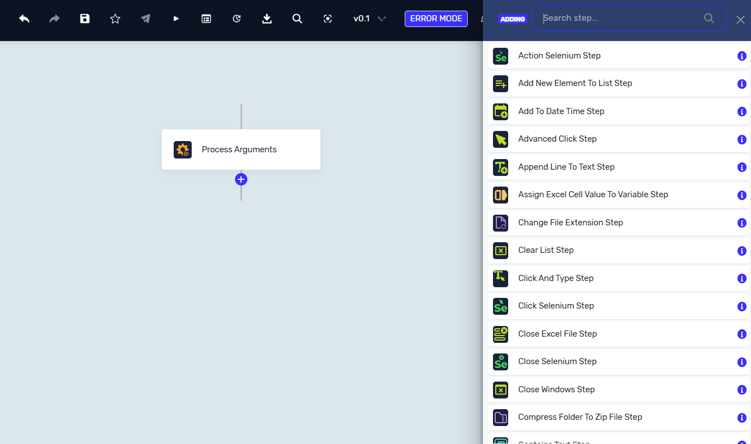
Task: Click the Advanced Click Step cursor icon
Action: (x=500, y=139)
